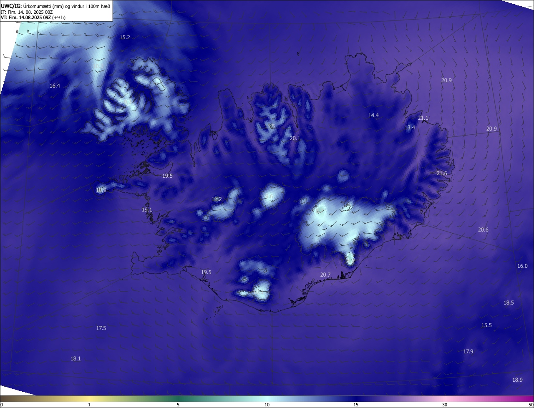
Task: Click the '15' legend tick label
Action: [x=356, y=405]
